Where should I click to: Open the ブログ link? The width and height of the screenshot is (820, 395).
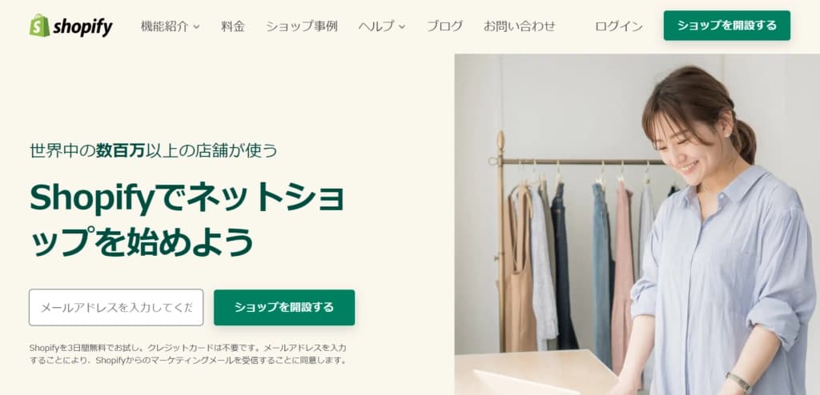coord(444,26)
